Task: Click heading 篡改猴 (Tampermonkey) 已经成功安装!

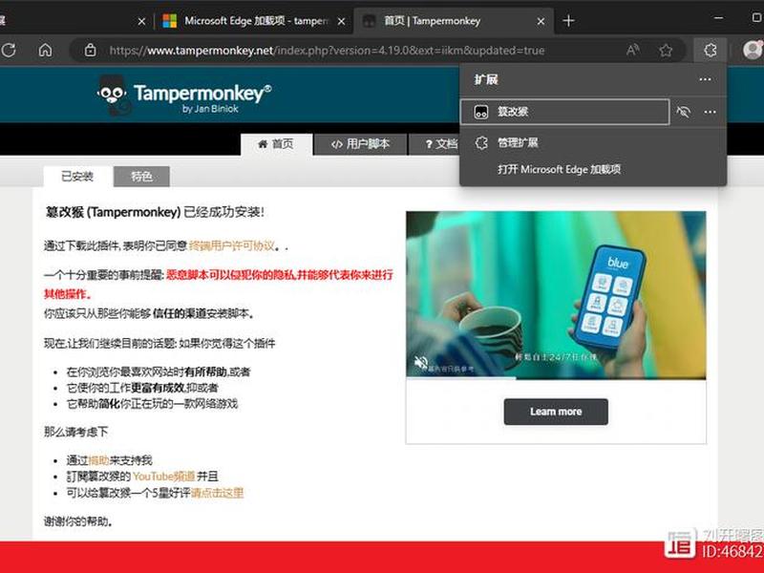Action: click(155, 212)
